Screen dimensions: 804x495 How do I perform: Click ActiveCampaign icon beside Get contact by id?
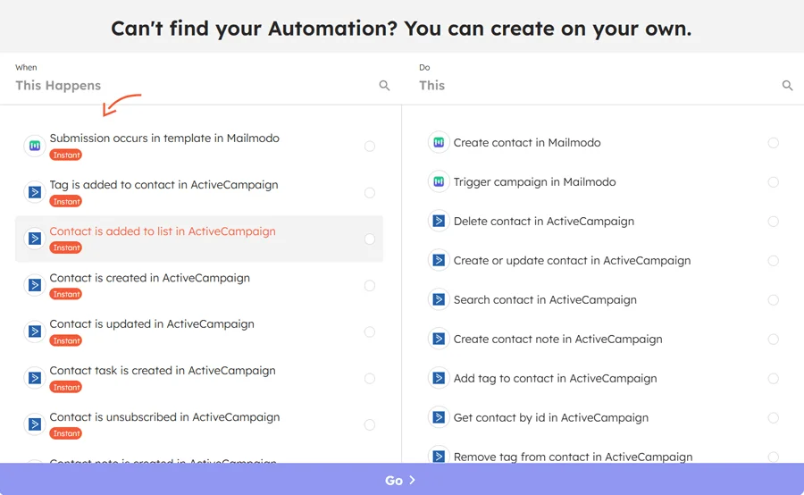click(439, 417)
